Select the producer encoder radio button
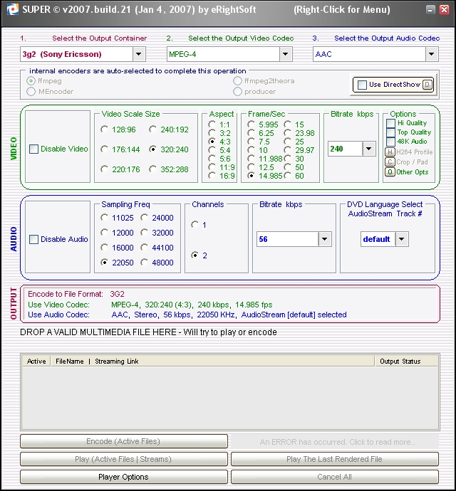This screenshot has height=491, width=456. tap(237, 91)
